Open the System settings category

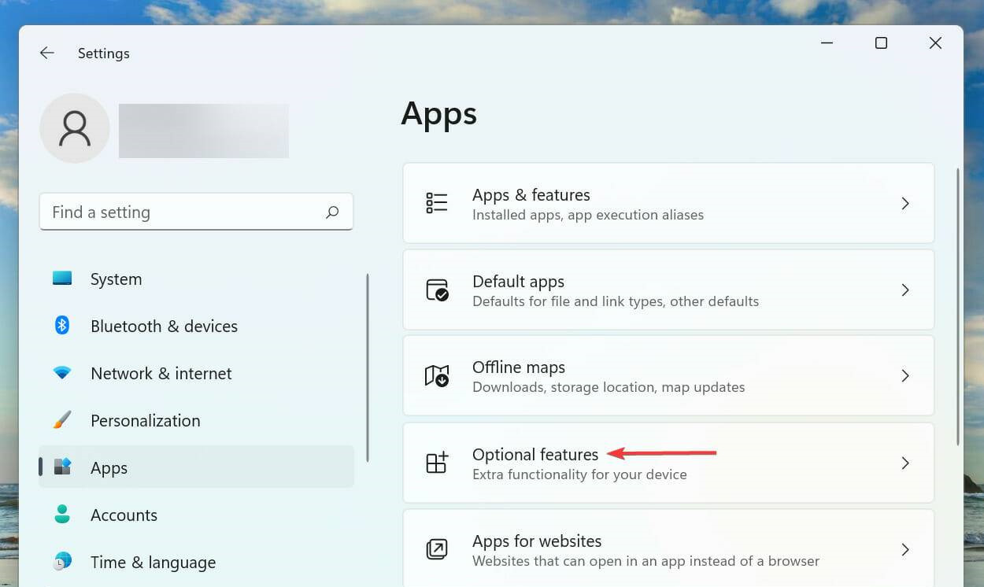point(116,279)
